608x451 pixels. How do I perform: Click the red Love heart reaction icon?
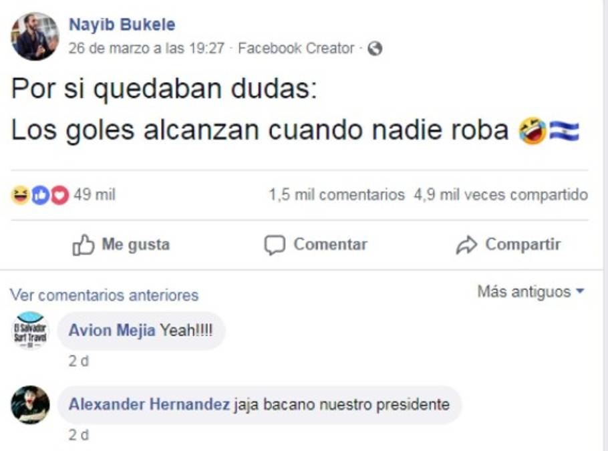tap(60, 195)
